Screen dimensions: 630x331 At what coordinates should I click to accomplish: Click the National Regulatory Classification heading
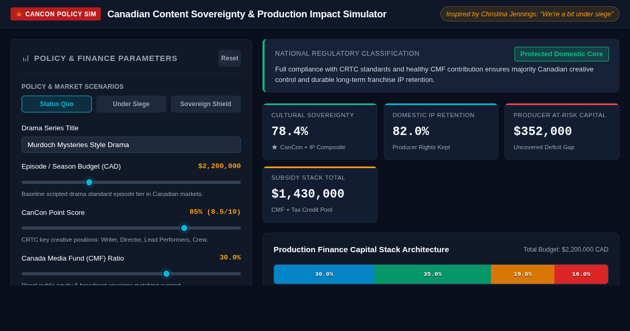pos(347,54)
